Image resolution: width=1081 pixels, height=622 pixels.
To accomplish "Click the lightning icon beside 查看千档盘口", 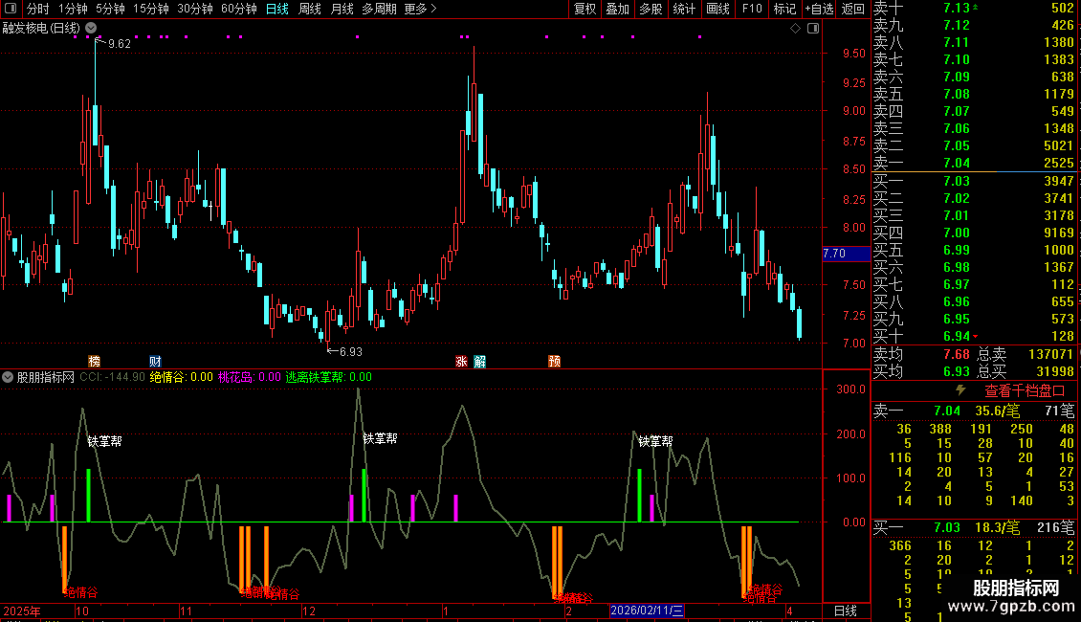I will tap(960, 390).
